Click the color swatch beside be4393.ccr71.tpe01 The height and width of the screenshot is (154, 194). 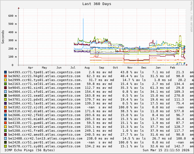point(6,72)
